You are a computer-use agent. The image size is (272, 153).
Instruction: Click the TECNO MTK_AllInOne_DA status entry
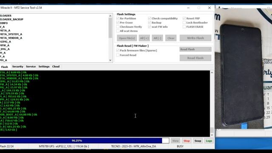tap(133, 146)
